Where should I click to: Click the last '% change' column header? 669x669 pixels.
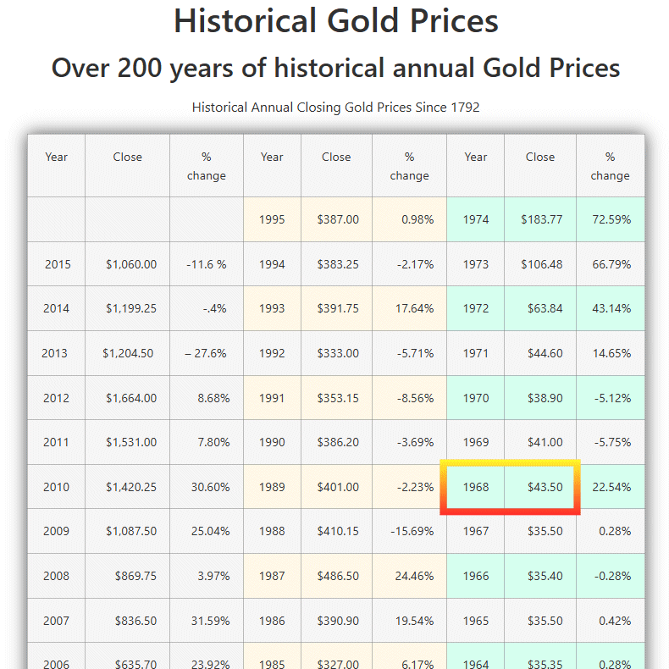pos(610,166)
